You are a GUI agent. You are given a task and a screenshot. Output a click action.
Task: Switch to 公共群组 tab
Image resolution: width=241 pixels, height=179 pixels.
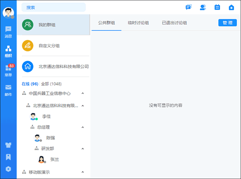coord(107,23)
